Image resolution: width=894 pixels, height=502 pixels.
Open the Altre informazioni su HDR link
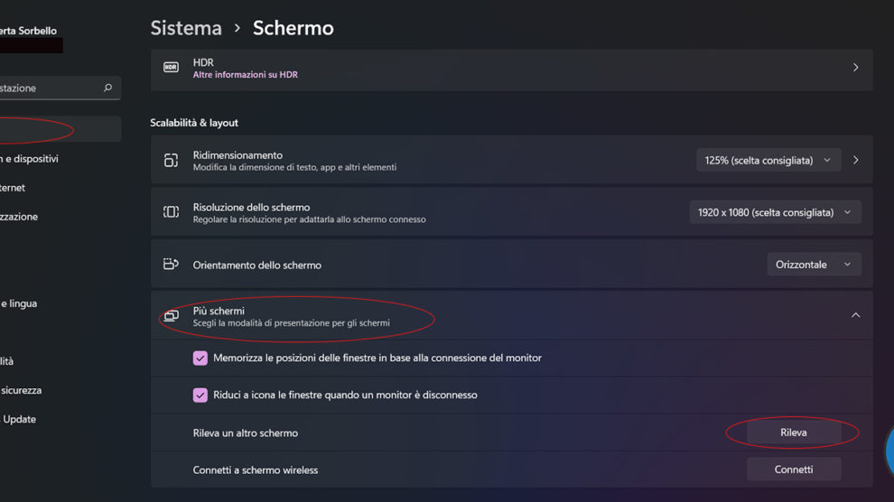(245, 75)
